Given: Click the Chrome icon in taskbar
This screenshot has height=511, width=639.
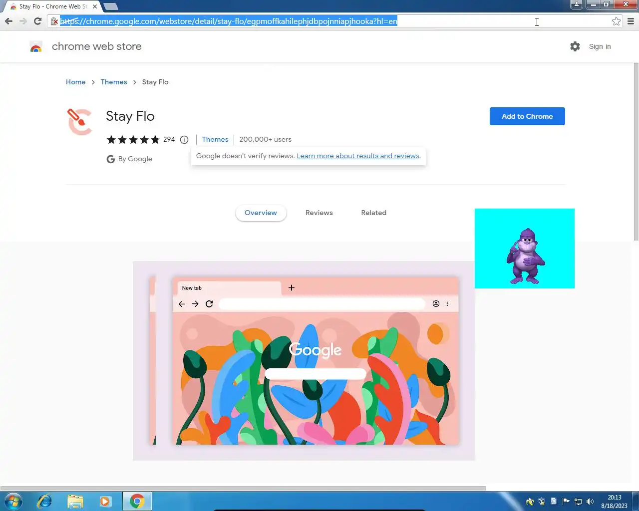Looking at the screenshot, I should (x=137, y=501).
